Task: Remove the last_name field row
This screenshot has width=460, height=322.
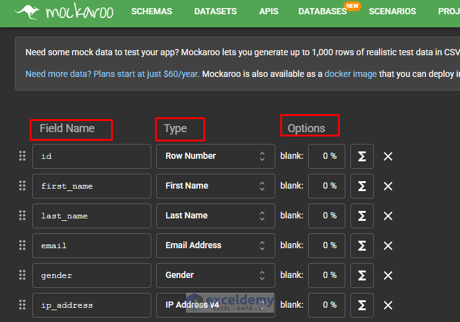Action: pyautogui.click(x=388, y=216)
